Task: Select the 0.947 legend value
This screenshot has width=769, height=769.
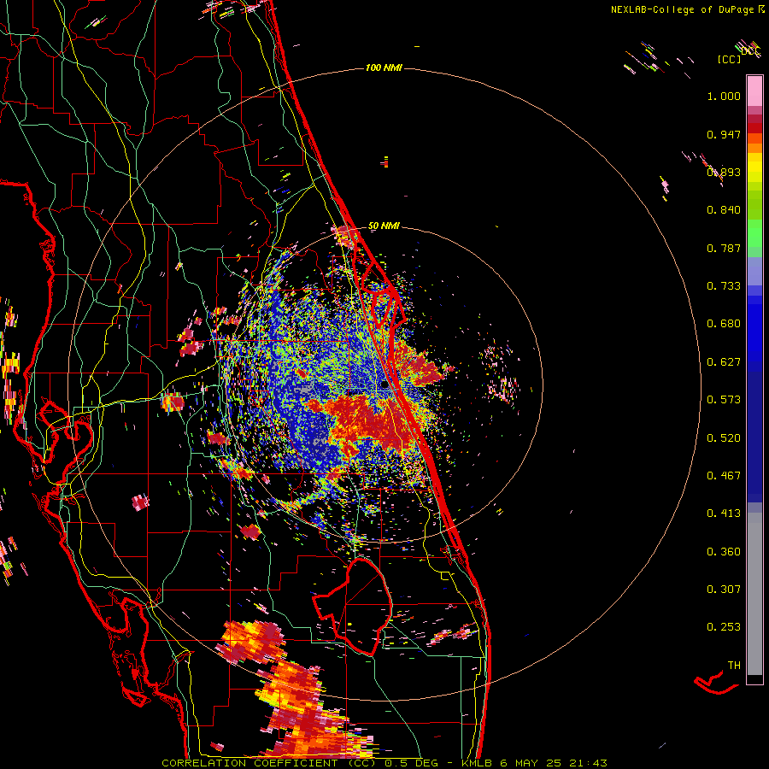Action: [724, 134]
